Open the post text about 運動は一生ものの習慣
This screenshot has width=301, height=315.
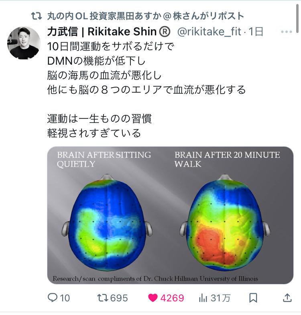coord(100,119)
